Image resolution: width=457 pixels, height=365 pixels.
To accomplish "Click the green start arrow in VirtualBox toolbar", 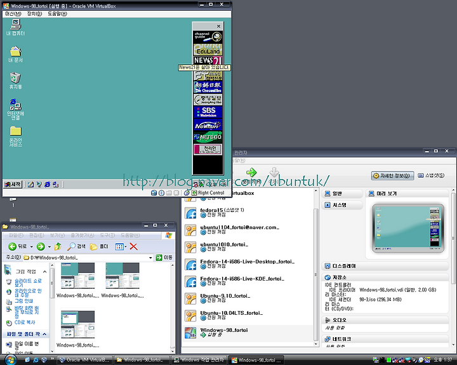I will pyautogui.click(x=251, y=172).
